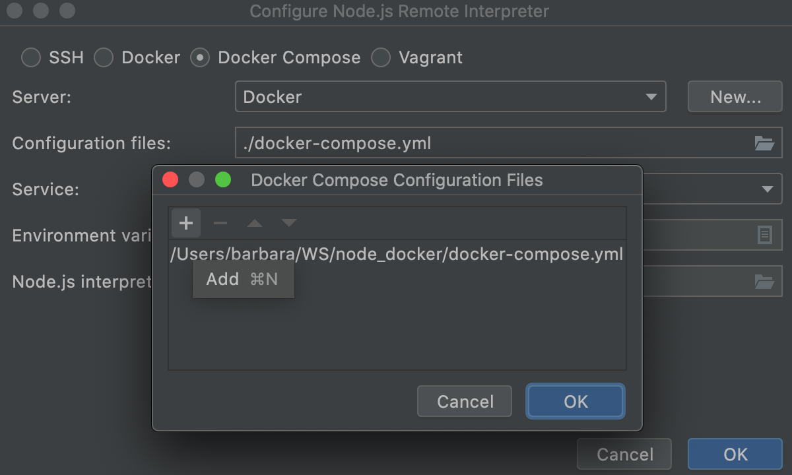The width and height of the screenshot is (792, 475).
Task: Open the Service dropdown
Action: click(x=767, y=189)
